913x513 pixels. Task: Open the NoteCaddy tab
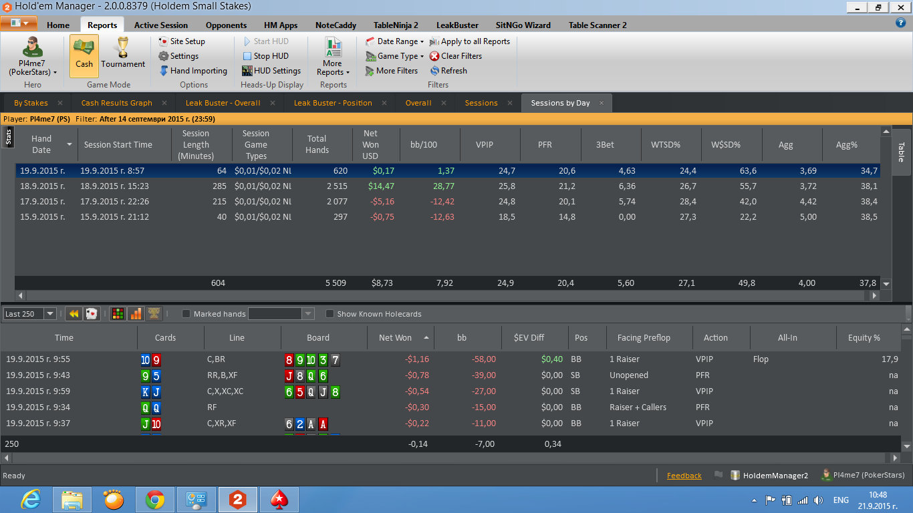click(336, 25)
